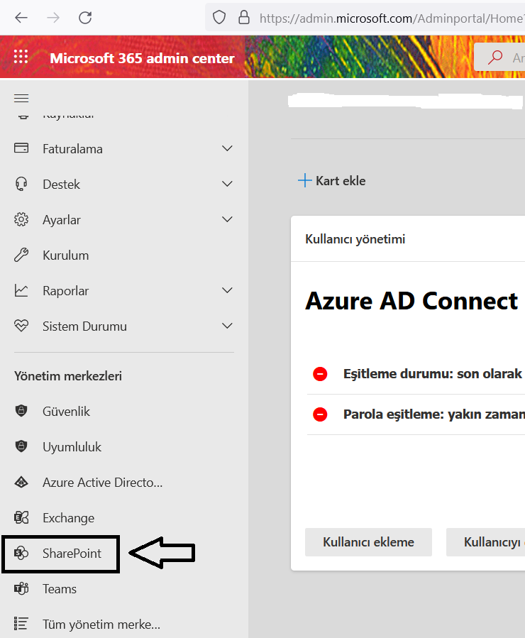
Task: Click the Microsoft 365 admin center title
Action: point(142,58)
